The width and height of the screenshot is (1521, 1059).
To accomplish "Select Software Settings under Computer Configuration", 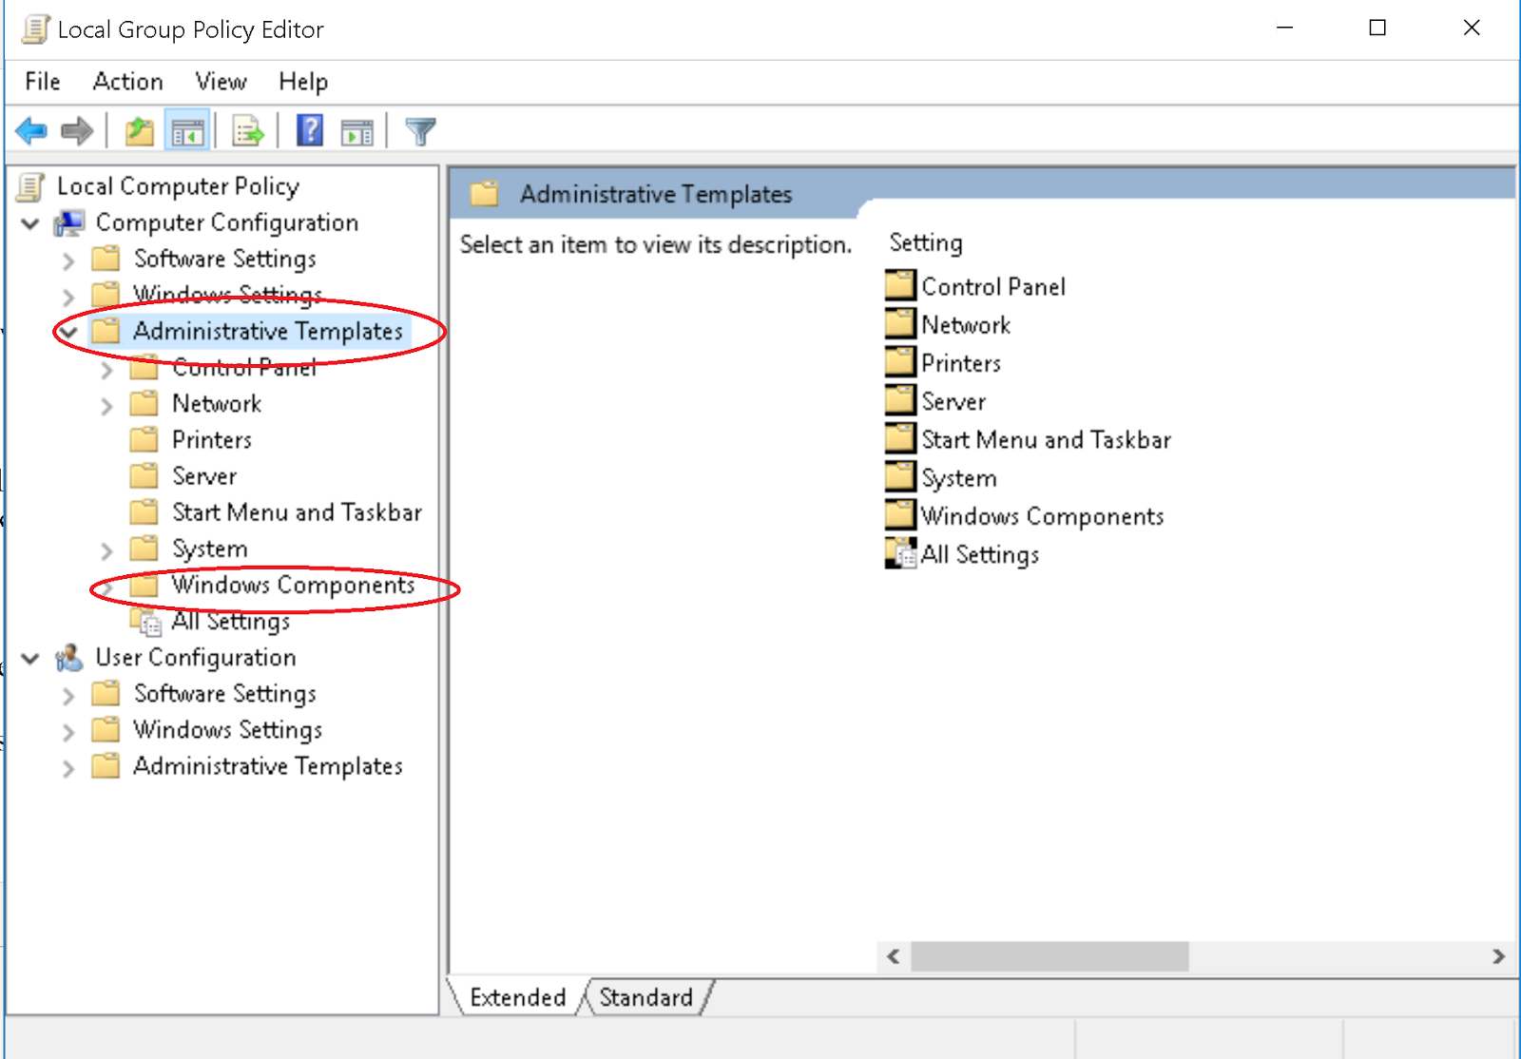I will coord(225,259).
